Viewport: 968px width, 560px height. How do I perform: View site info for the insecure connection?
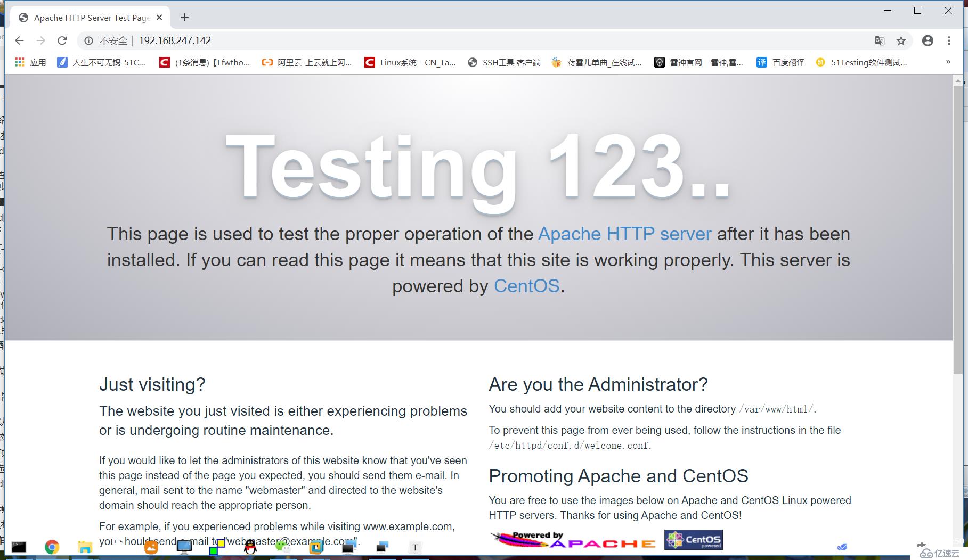(89, 40)
